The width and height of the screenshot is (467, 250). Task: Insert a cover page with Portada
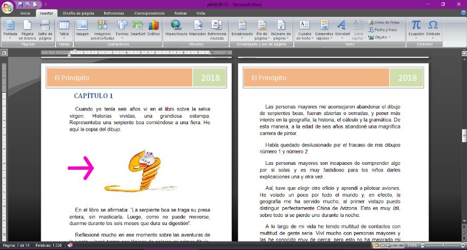click(10, 30)
